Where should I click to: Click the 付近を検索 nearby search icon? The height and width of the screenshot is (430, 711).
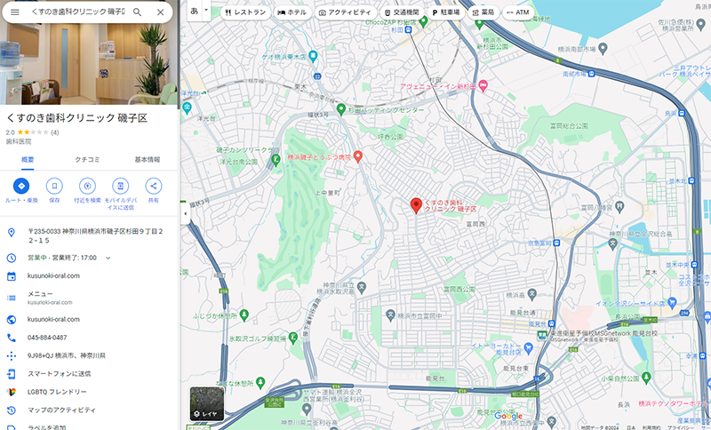(x=87, y=186)
